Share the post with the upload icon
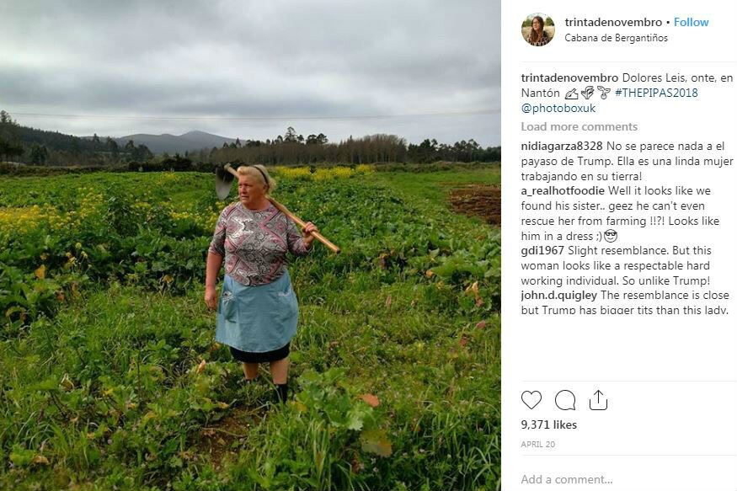737x491 pixels. click(x=598, y=400)
